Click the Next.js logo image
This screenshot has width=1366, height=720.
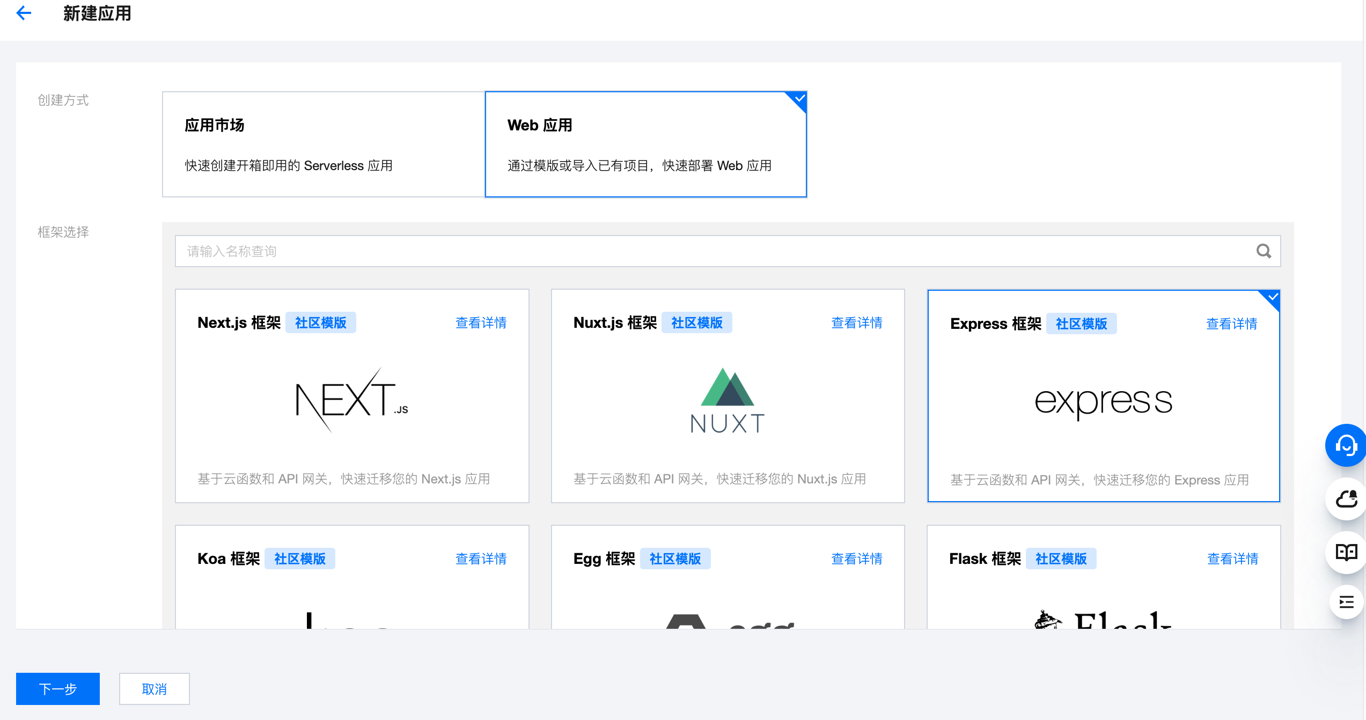pyautogui.click(x=352, y=400)
